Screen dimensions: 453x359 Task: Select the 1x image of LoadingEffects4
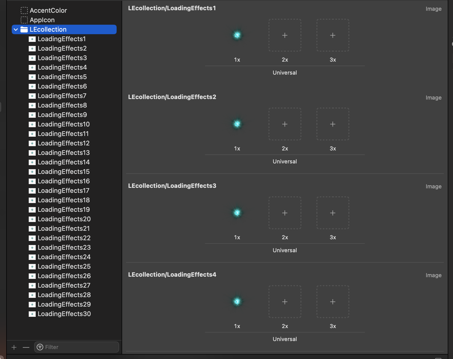(x=237, y=302)
